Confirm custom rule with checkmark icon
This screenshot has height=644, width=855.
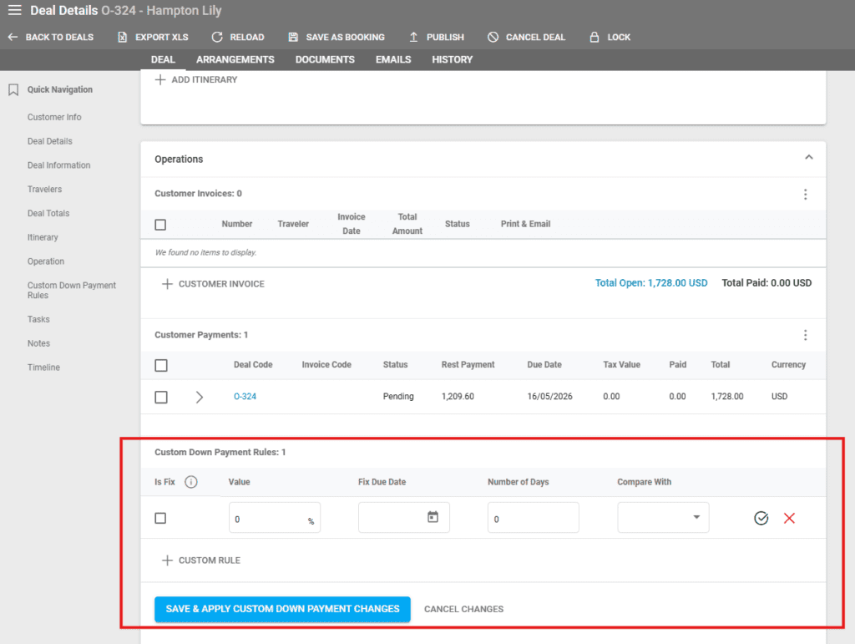761,519
